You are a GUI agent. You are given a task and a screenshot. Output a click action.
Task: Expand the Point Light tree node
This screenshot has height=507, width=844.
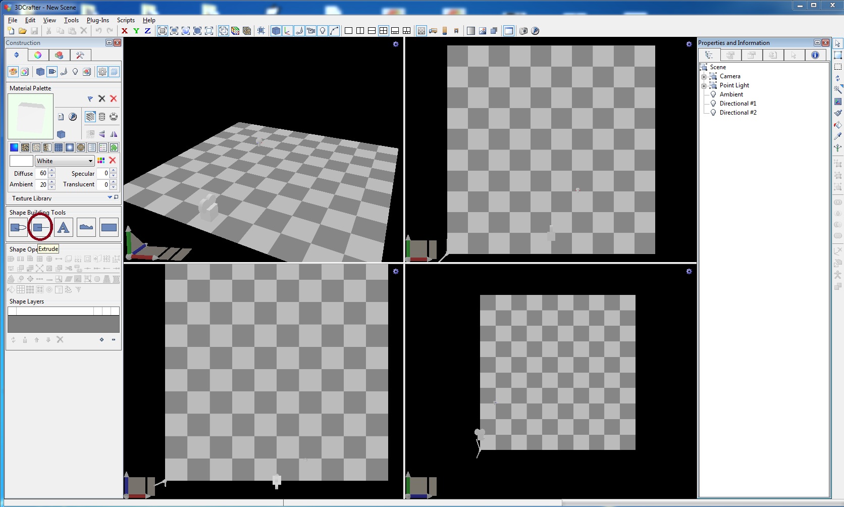coord(704,86)
